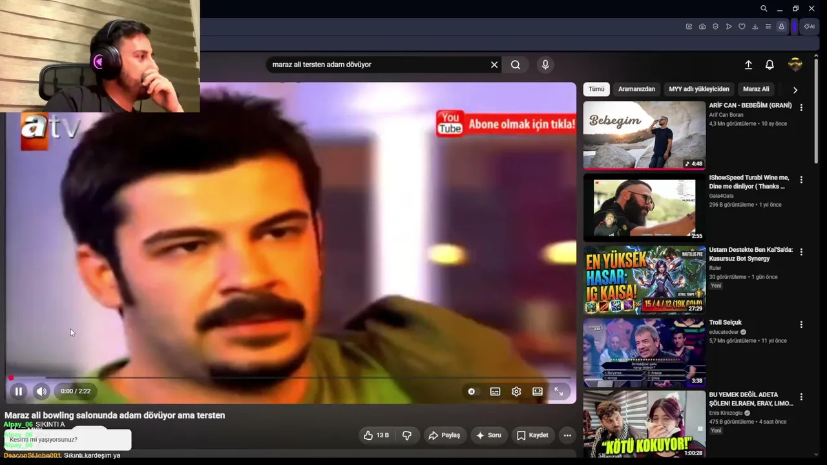Click the page vertical scrollbar
The height and width of the screenshot is (465, 827).
pos(817,110)
